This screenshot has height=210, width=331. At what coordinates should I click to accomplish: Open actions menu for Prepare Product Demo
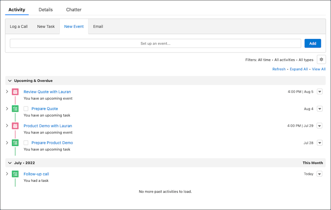(x=319, y=143)
